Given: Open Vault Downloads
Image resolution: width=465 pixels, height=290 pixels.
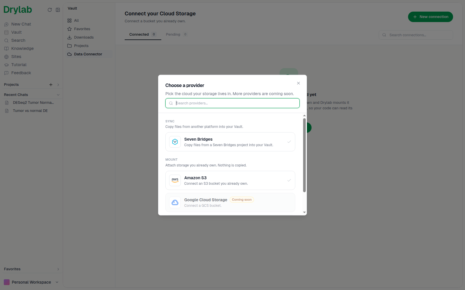Looking at the screenshot, I should point(89,37).
